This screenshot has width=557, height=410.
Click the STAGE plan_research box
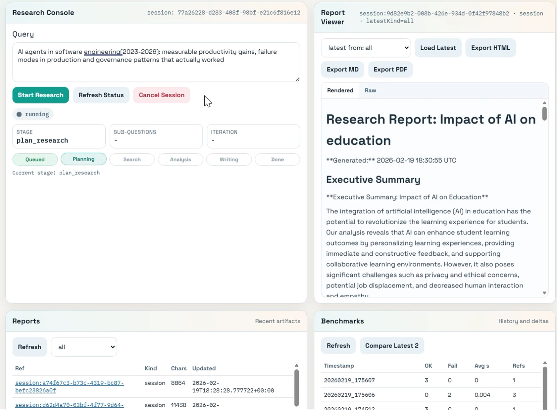[59, 136]
